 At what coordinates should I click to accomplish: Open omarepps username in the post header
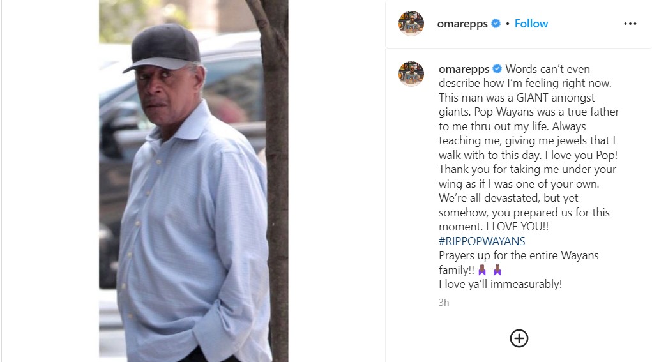tap(462, 24)
